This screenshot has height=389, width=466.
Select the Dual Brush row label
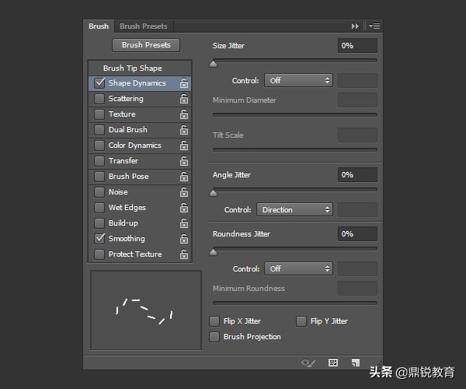[128, 130]
